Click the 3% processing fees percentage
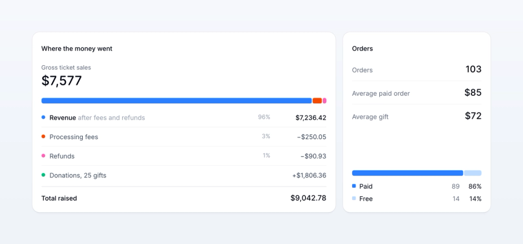Screen dimensions: 523x244 (266, 136)
